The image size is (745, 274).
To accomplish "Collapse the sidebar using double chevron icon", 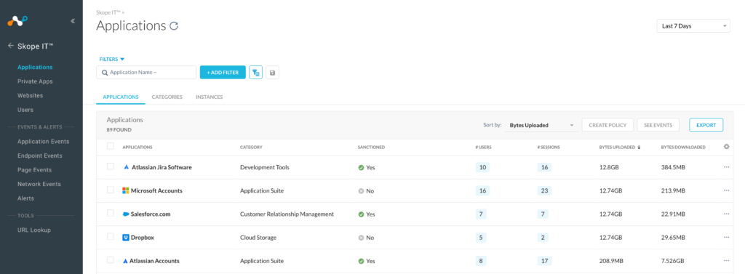I will pyautogui.click(x=73, y=21).
